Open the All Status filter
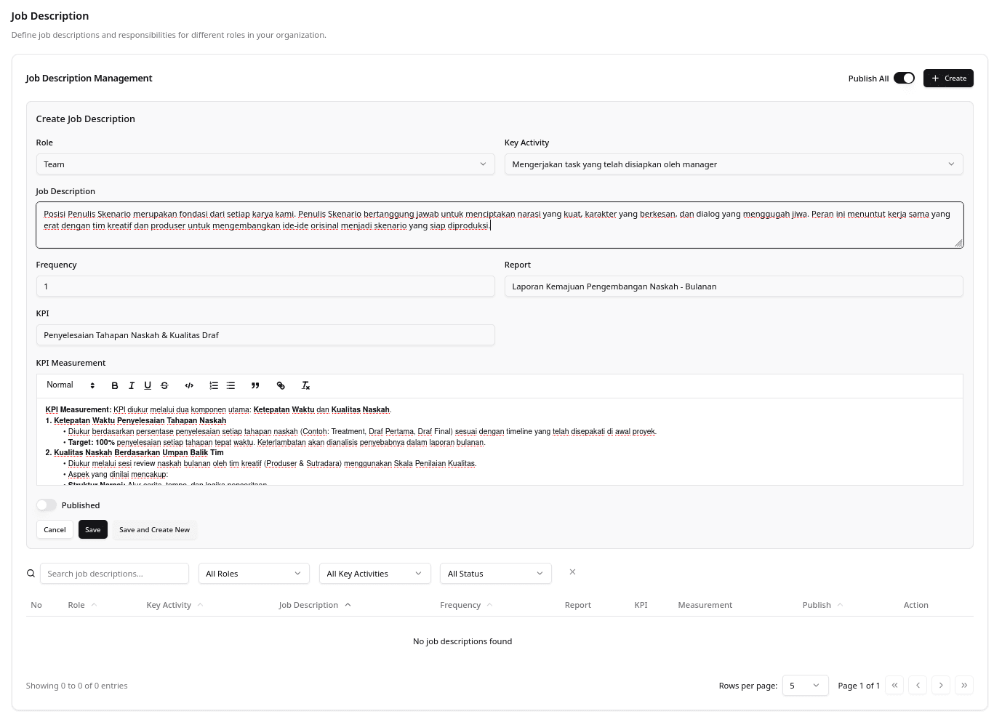This screenshot has width=1002, height=722. point(496,574)
